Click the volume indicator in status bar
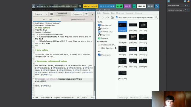Screen dimensions: 191x107 coord(90,6)
